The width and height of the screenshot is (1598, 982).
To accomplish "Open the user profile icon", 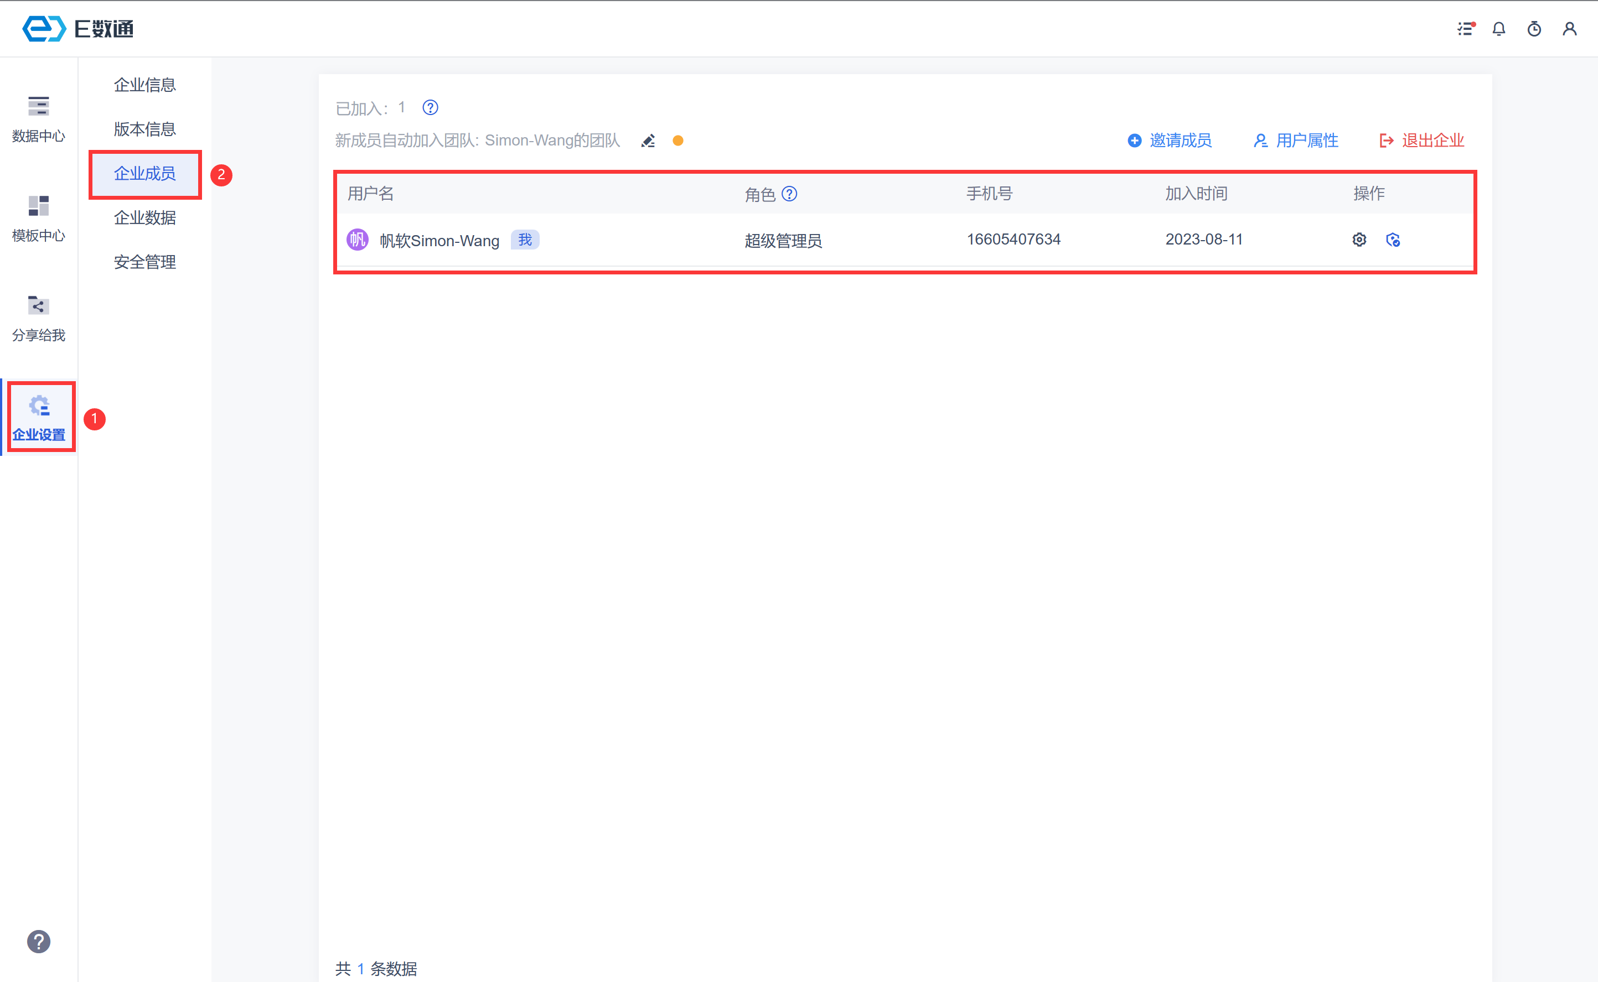I will coord(1569,29).
